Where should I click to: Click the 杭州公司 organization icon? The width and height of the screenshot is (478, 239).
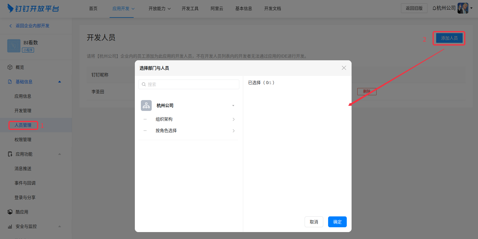pyautogui.click(x=146, y=105)
